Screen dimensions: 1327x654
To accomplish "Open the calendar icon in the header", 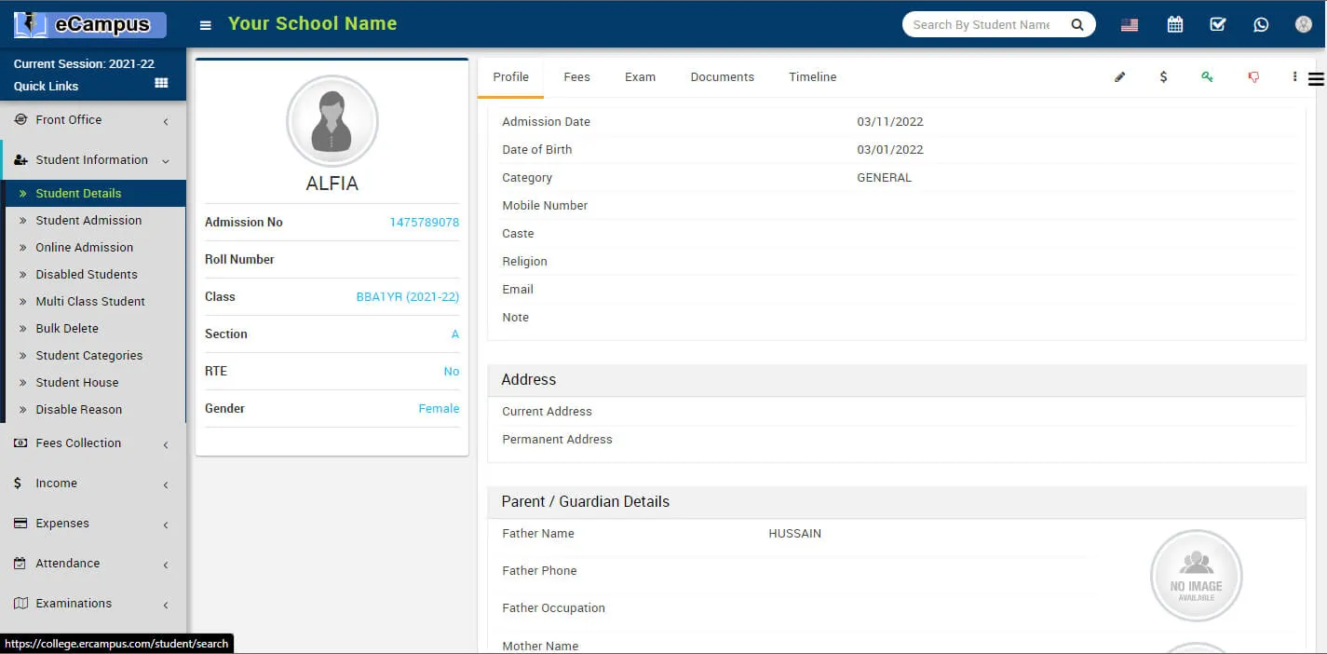I will (1175, 25).
